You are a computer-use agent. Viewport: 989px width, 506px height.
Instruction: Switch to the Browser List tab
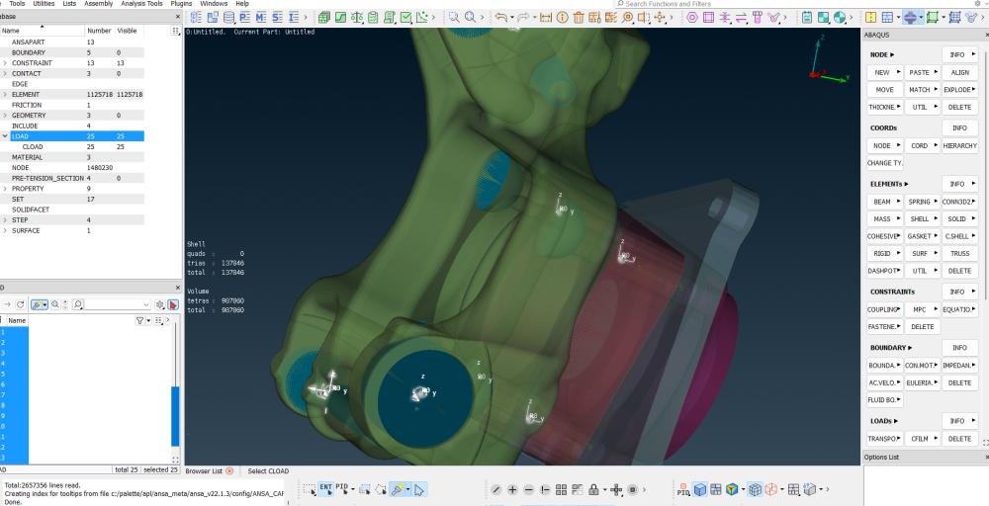[205, 471]
